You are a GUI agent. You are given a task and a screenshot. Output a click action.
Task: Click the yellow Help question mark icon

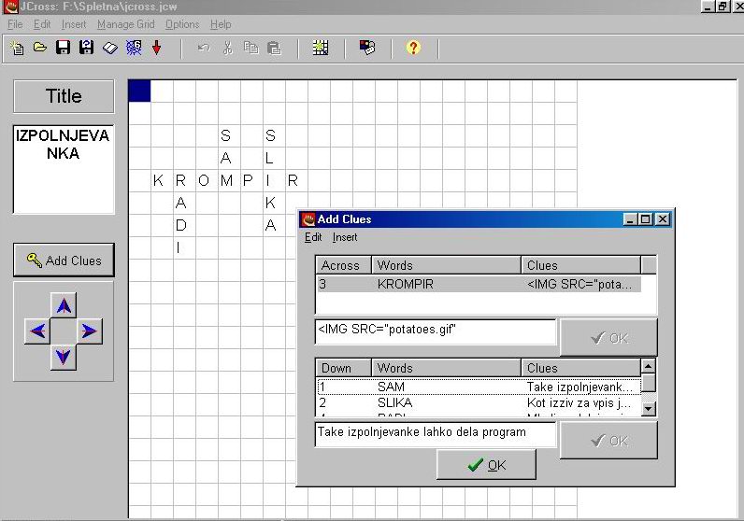(x=413, y=48)
